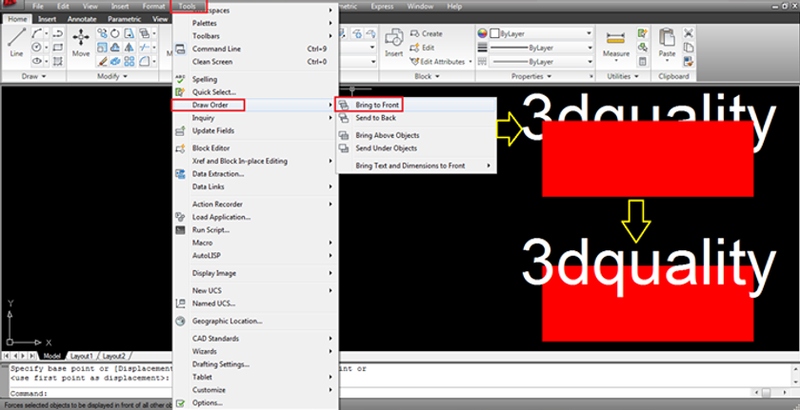The height and width of the screenshot is (410, 800).
Task: Open the Express menu in menu bar
Action: point(382,7)
